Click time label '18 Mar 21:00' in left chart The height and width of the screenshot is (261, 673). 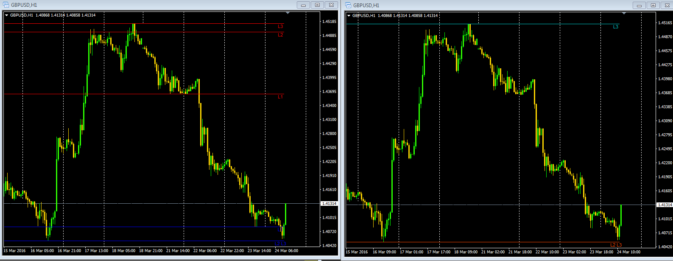[151, 251]
